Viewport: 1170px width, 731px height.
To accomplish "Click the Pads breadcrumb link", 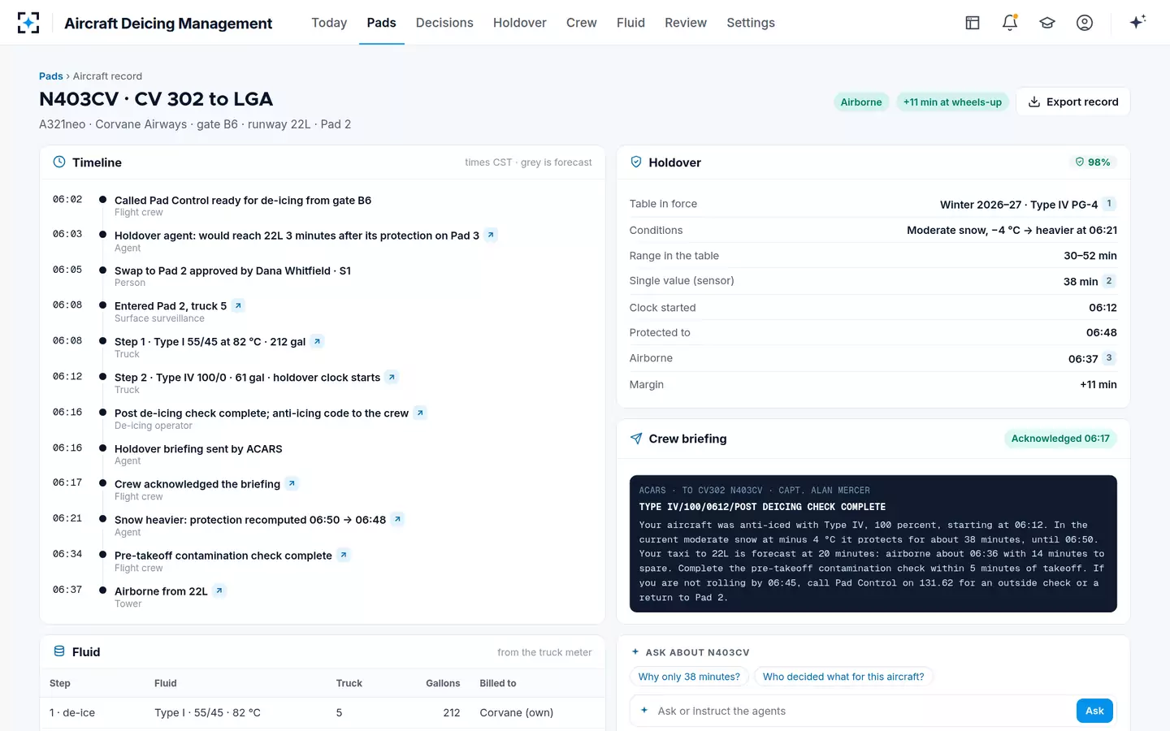I will point(51,76).
